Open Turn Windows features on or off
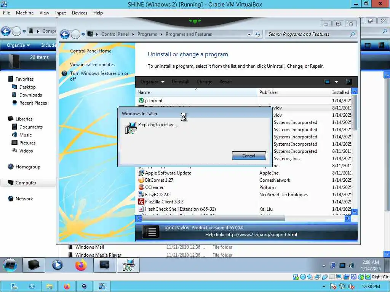390x292 pixels. [99, 76]
